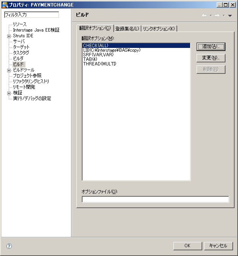
Task: Click the 変更(N)... button
Action: (x=211, y=58)
